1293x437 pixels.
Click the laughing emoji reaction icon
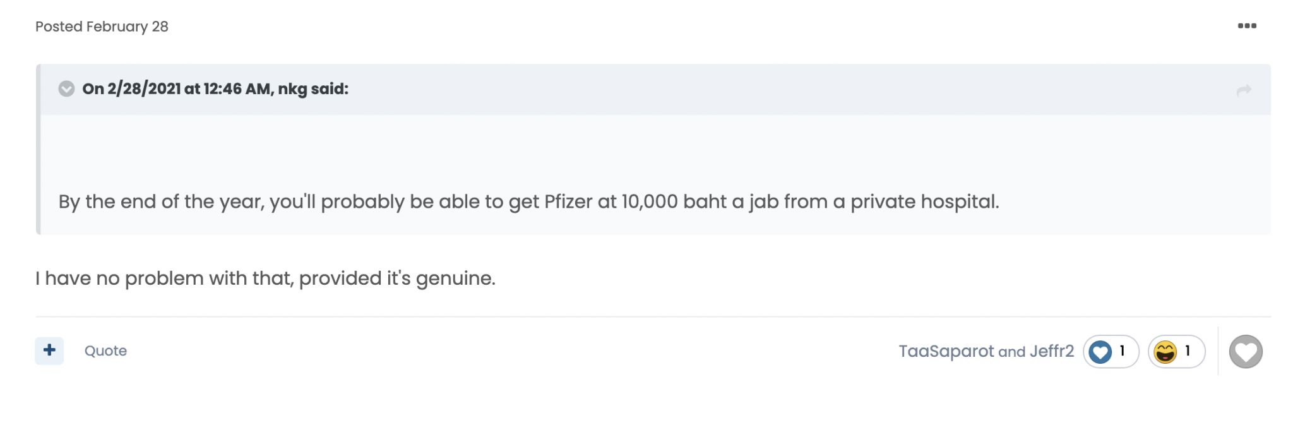[x=1165, y=352]
